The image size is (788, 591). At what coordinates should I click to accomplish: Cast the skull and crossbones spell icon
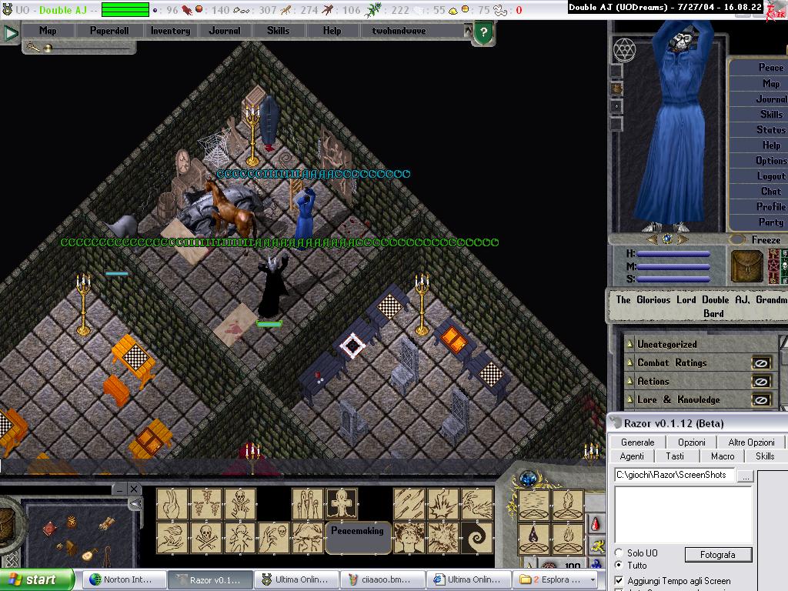pyautogui.click(x=206, y=537)
